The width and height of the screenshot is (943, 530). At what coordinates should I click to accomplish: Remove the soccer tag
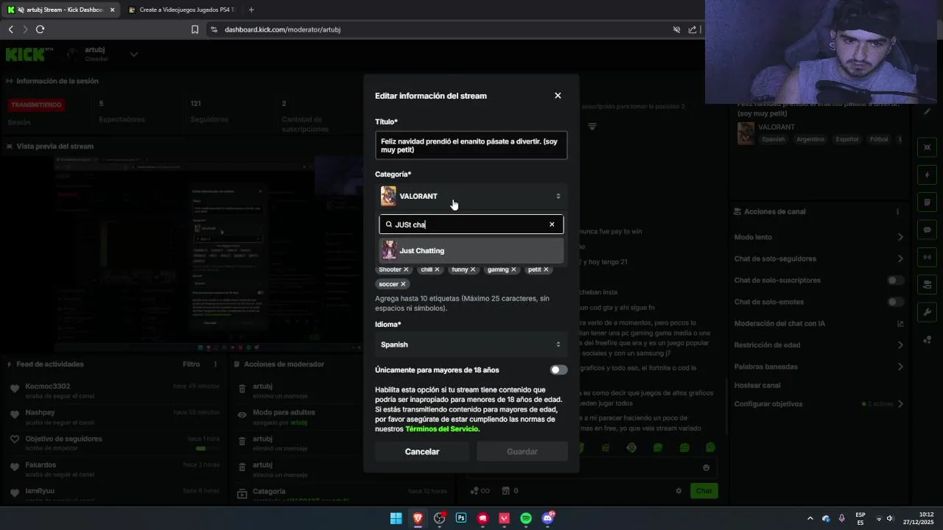click(403, 284)
